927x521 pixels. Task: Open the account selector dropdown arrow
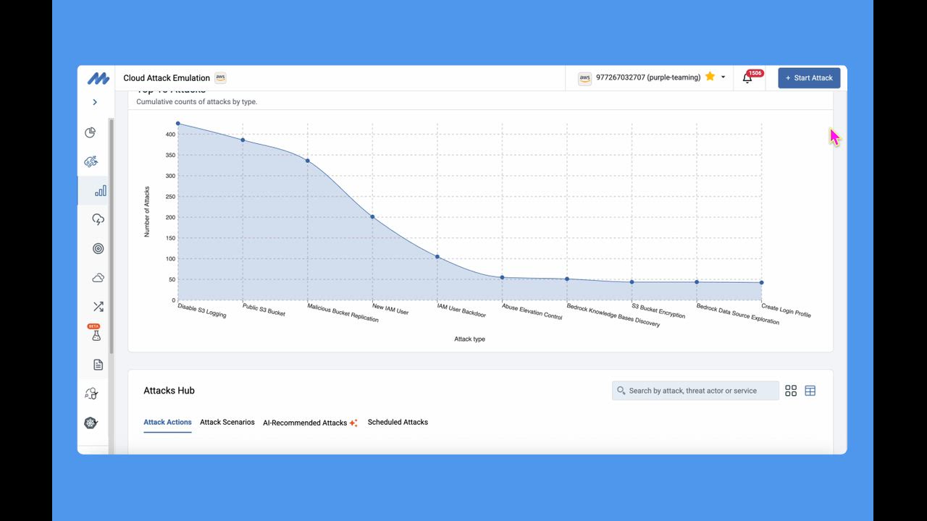pyautogui.click(x=723, y=77)
